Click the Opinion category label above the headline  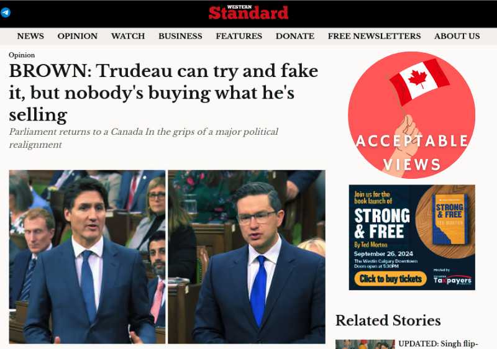coord(22,55)
